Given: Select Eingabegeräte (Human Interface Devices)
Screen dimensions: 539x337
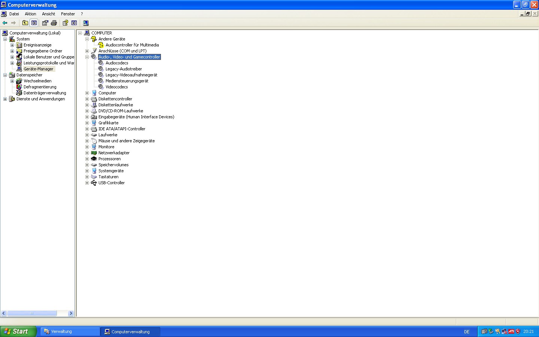Looking at the screenshot, I should click(136, 117).
